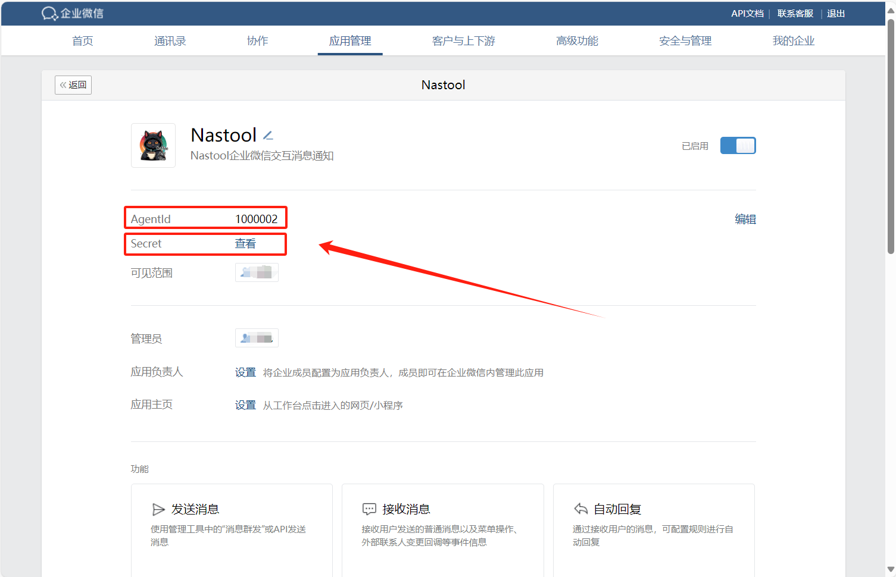Screen dimensions: 896x577
Task: Open the API文档 link in header
Action: [747, 13]
